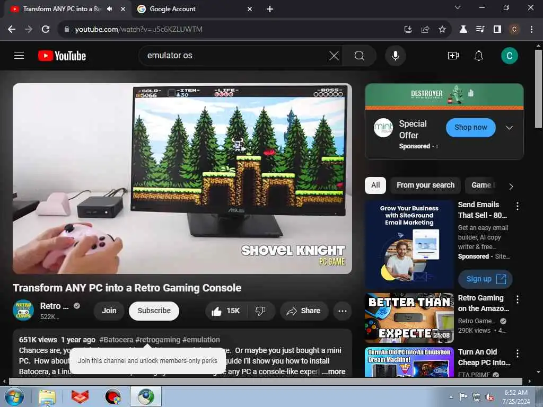Click the search magnifier button
543x407 pixels.
360,56
